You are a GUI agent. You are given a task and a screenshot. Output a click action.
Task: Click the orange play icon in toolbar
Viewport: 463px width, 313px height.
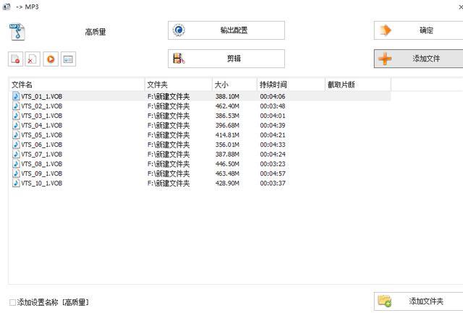(x=51, y=59)
